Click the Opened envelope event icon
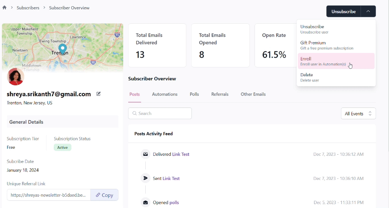The width and height of the screenshot is (389, 208). coord(145,202)
